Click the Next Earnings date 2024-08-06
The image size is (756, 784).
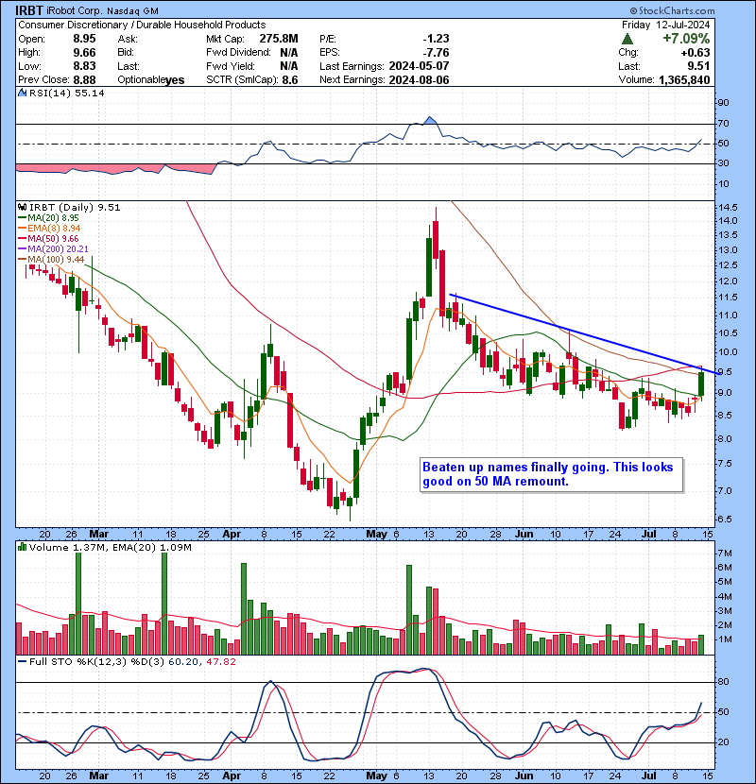click(423, 81)
